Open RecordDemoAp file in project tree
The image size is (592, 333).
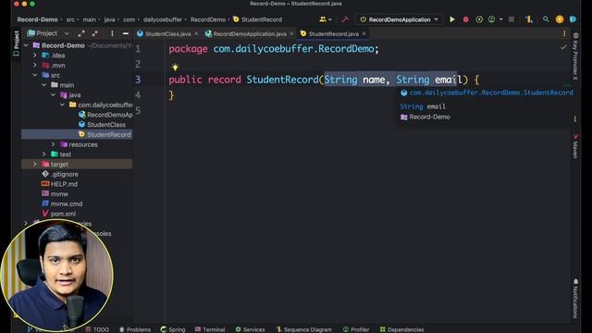[x=105, y=115]
